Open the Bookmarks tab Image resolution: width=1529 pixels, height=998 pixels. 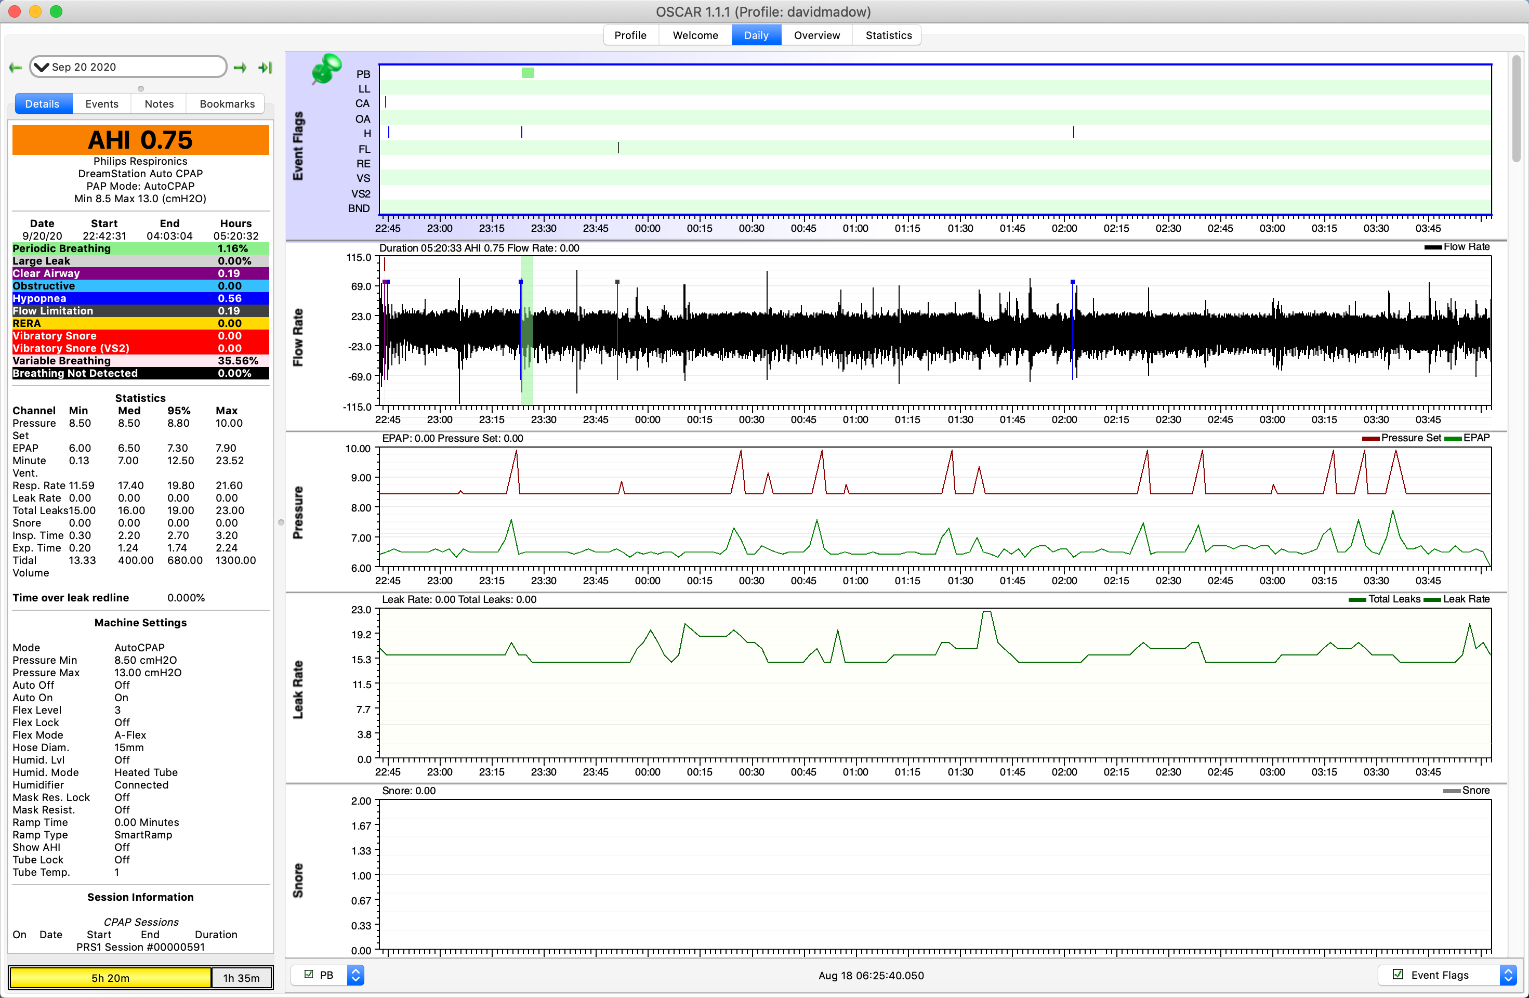[227, 103]
